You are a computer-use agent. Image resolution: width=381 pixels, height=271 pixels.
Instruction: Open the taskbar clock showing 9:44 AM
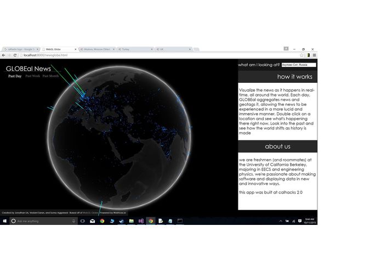(310, 221)
